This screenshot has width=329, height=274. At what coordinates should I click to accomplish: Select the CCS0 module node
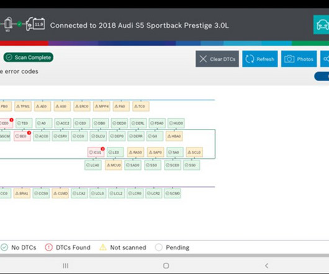pyautogui.click(x=41, y=193)
